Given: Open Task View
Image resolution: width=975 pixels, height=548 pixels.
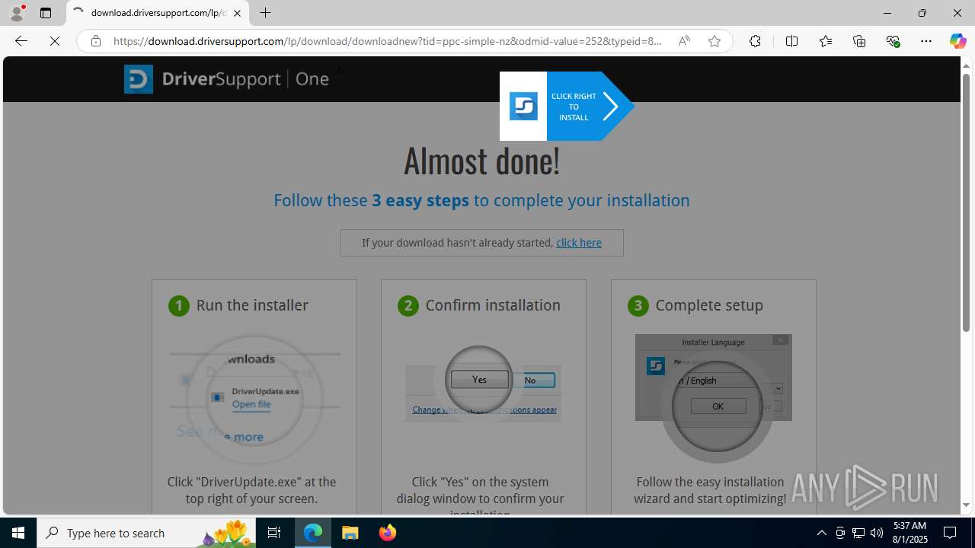Looking at the screenshot, I should 274,533.
